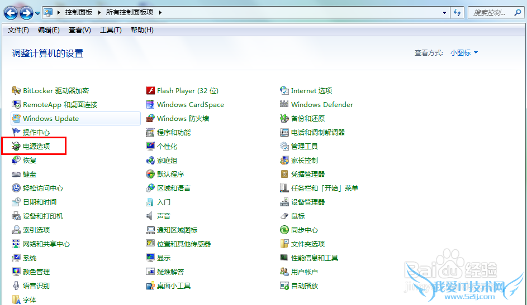
Task: Click the Internet 选项 icon
Action: 284,90
